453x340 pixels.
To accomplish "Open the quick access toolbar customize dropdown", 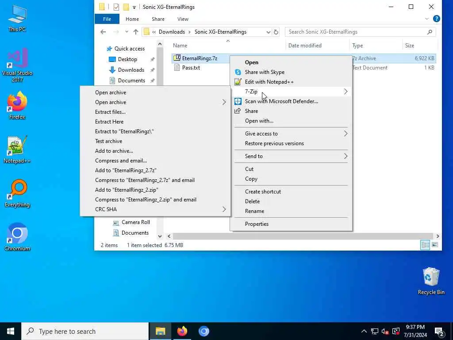I will (134, 7).
